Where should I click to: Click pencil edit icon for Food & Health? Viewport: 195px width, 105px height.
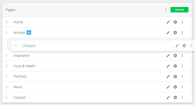pyautogui.click(x=168, y=66)
